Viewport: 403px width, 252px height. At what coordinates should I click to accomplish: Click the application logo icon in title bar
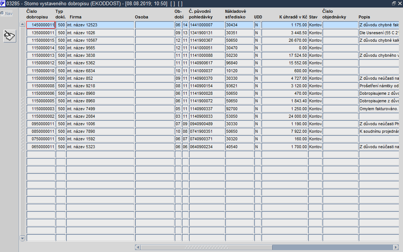tap(3, 4)
